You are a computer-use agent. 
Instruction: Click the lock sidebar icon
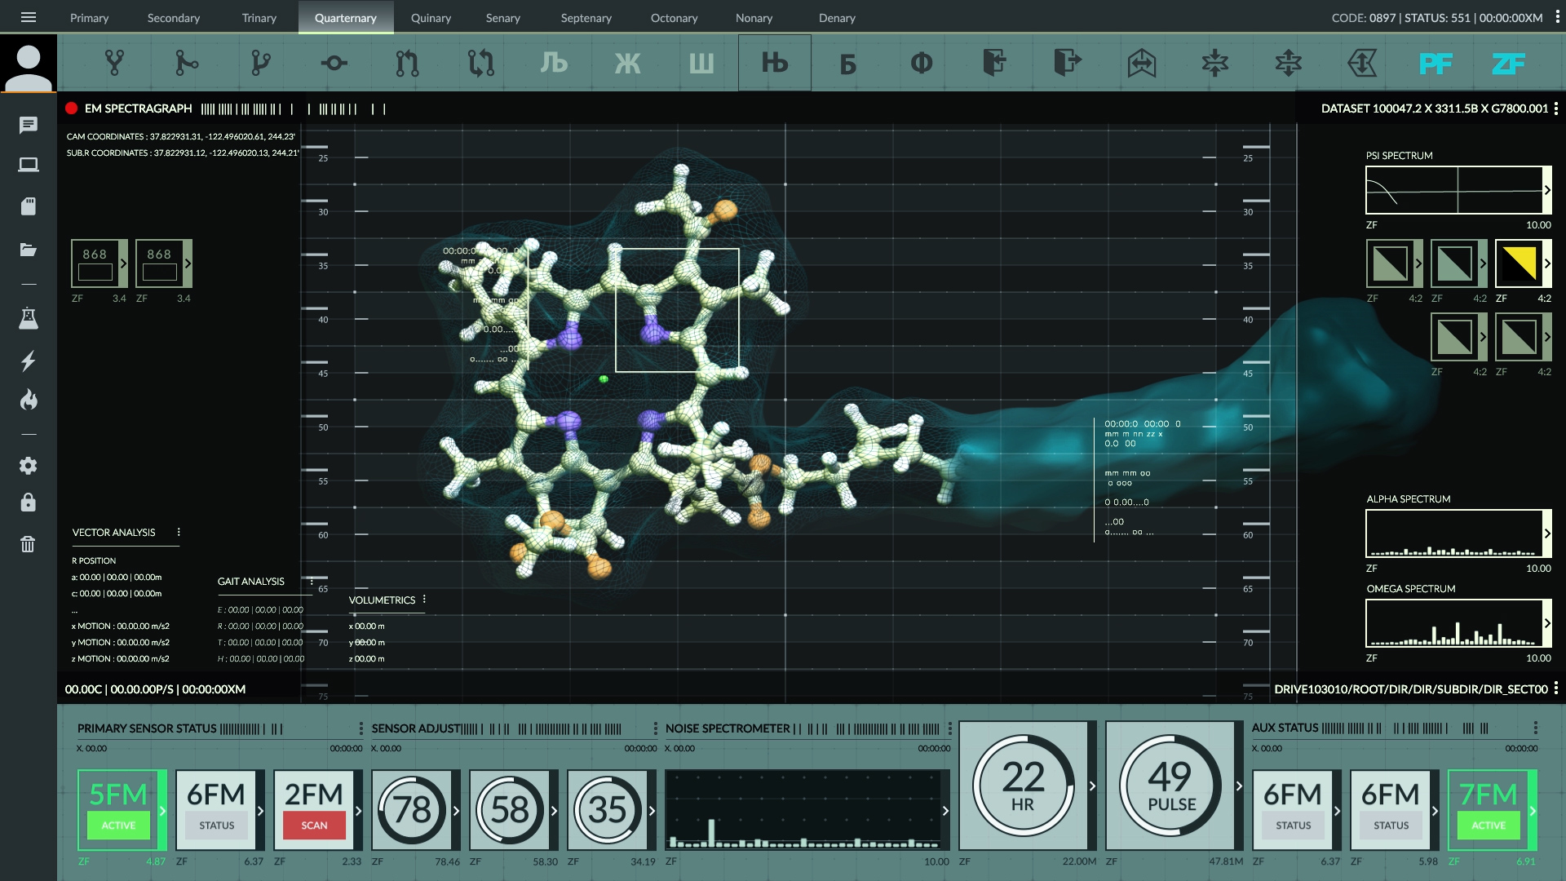[29, 502]
